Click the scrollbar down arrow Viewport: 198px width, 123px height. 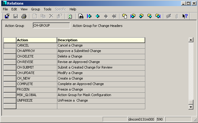click(x=191, y=107)
